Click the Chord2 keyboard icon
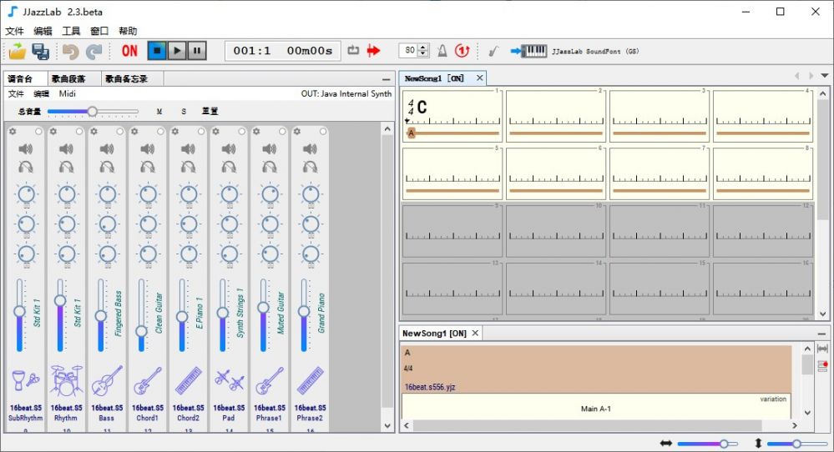Screen dimensions: 834x452 [189, 381]
